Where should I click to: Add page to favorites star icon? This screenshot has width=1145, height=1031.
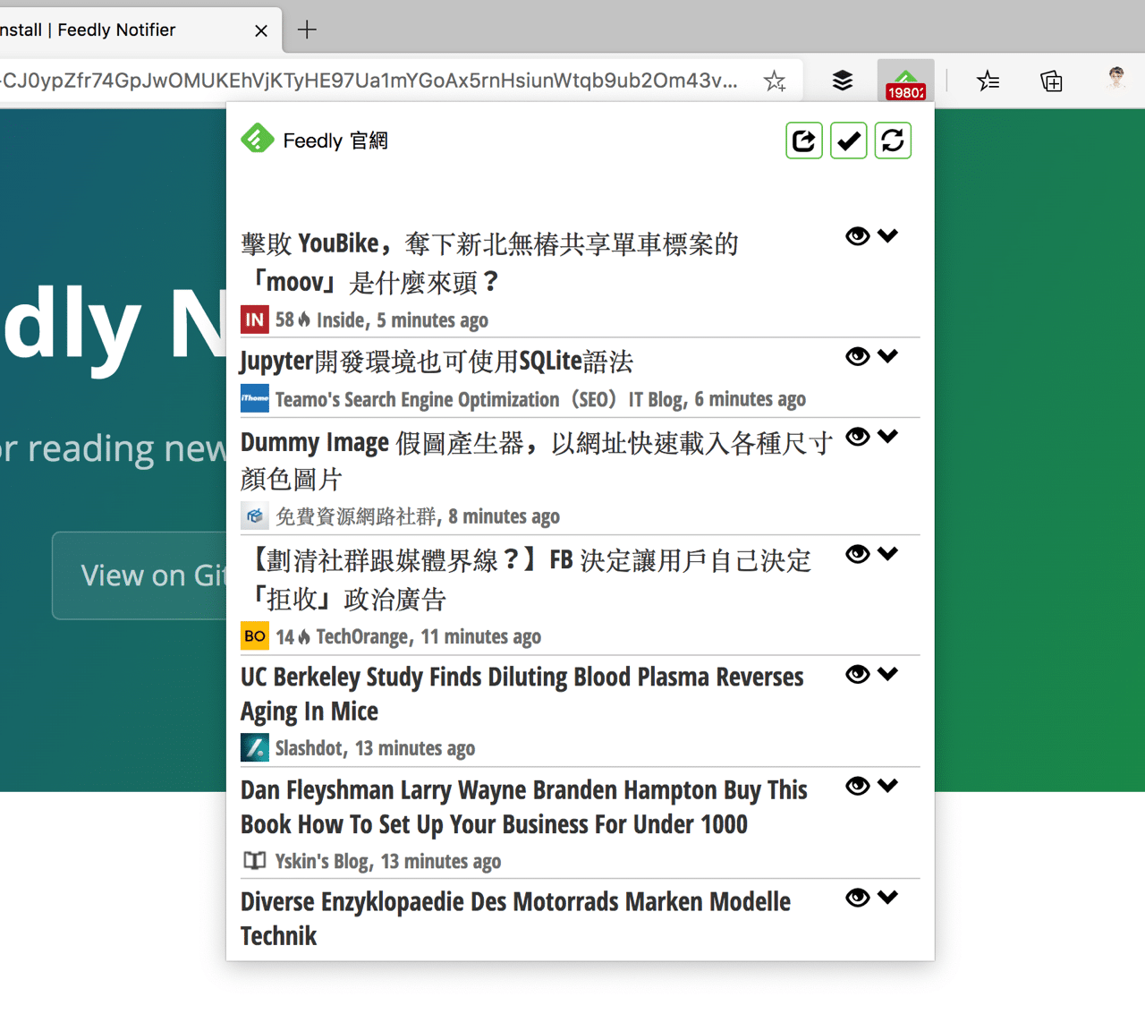click(775, 81)
